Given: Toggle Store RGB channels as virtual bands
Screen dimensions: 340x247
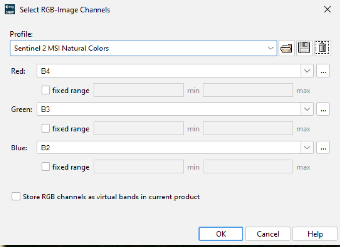Looking at the screenshot, I should [x=16, y=197].
